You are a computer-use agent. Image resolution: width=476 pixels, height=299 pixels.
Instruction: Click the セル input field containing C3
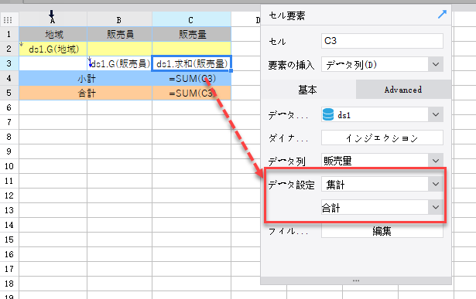(382, 41)
